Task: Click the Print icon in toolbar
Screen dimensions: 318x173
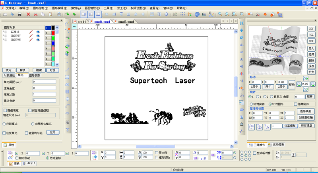Action: click(x=58, y=14)
